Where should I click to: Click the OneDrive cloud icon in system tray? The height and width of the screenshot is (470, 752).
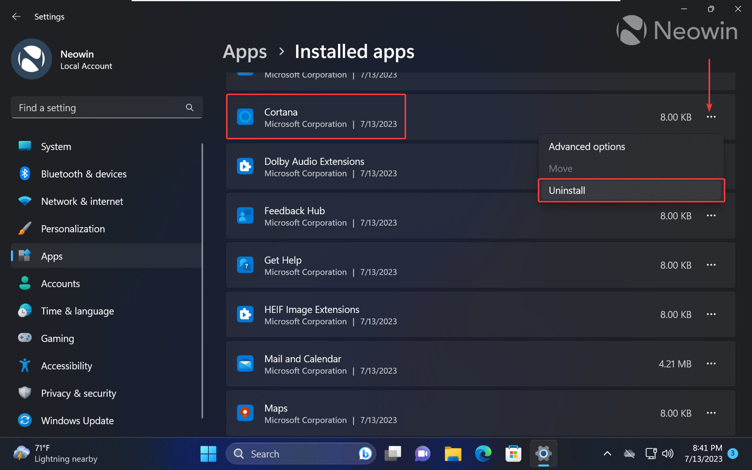pyautogui.click(x=629, y=454)
